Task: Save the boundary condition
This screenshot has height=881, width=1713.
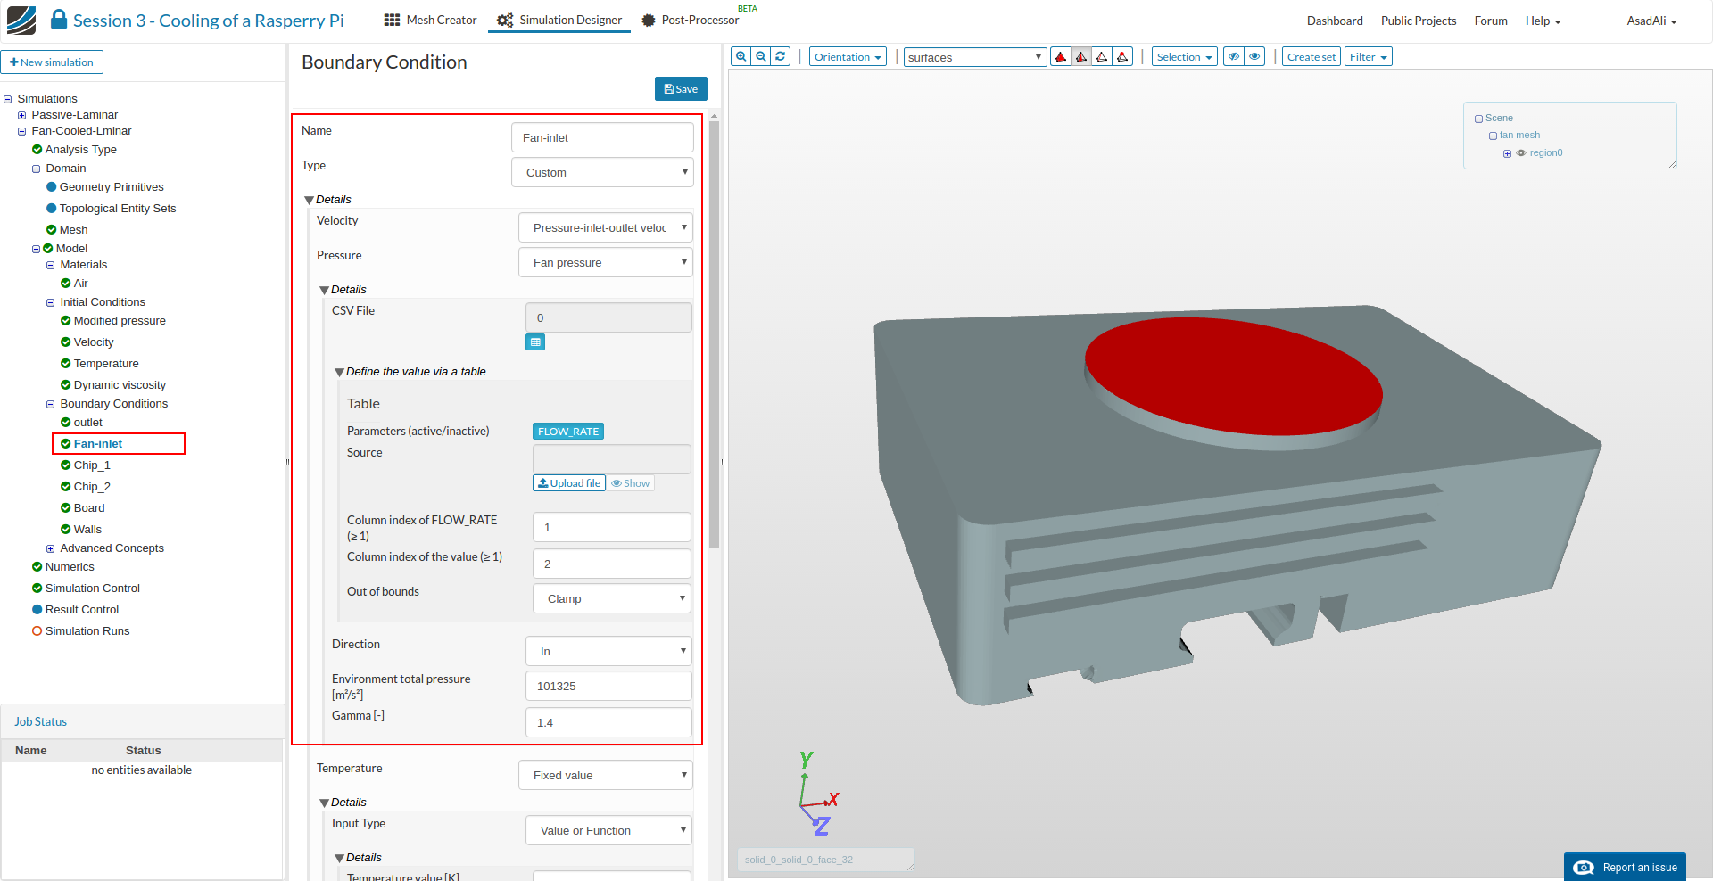Action: [681, 89]
